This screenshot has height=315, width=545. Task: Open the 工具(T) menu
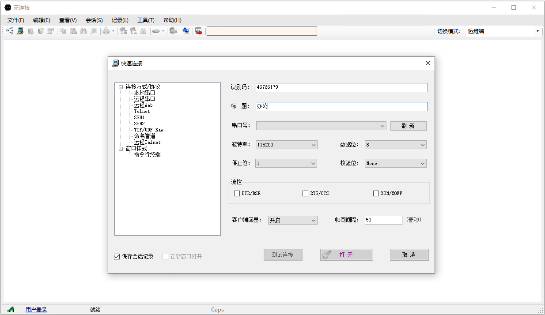pos(146,20)
